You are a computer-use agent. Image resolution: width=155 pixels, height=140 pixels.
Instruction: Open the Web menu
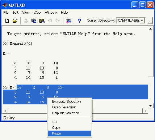(x=37, y=13)
